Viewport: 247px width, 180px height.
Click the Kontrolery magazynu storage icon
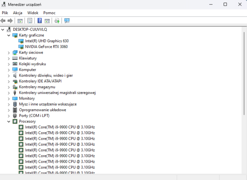pyautogui.click(x=15, y=87)
